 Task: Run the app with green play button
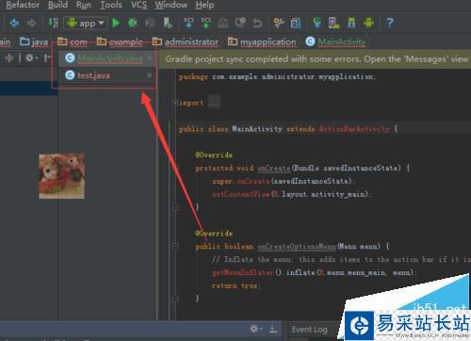pos(116,23)
